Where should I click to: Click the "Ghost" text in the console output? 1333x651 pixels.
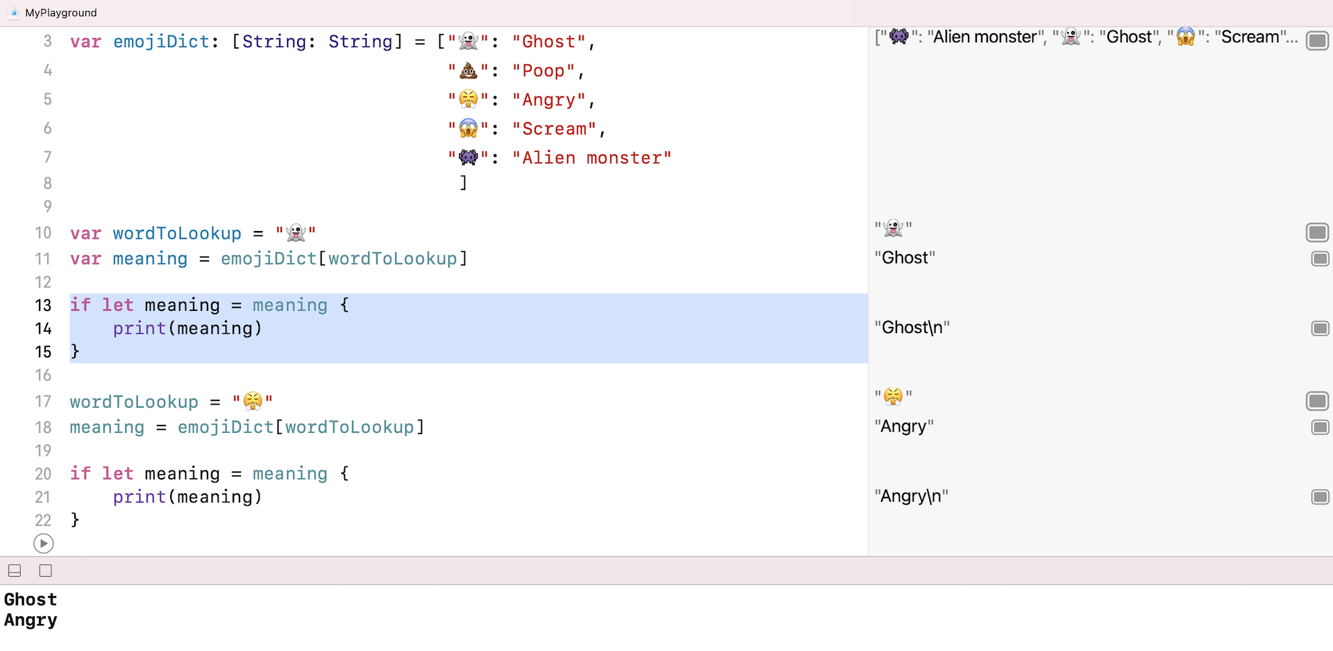point(31,600)
